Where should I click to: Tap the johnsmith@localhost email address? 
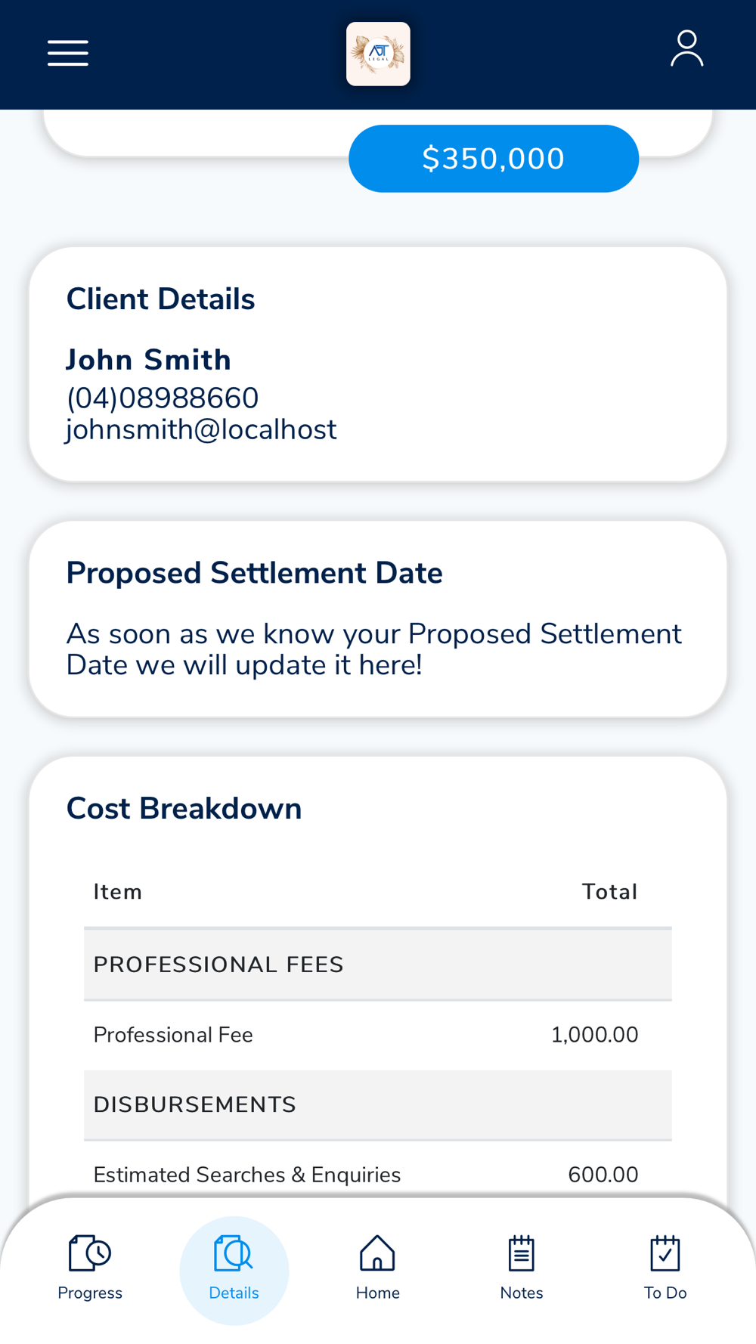tap(201, 429)
